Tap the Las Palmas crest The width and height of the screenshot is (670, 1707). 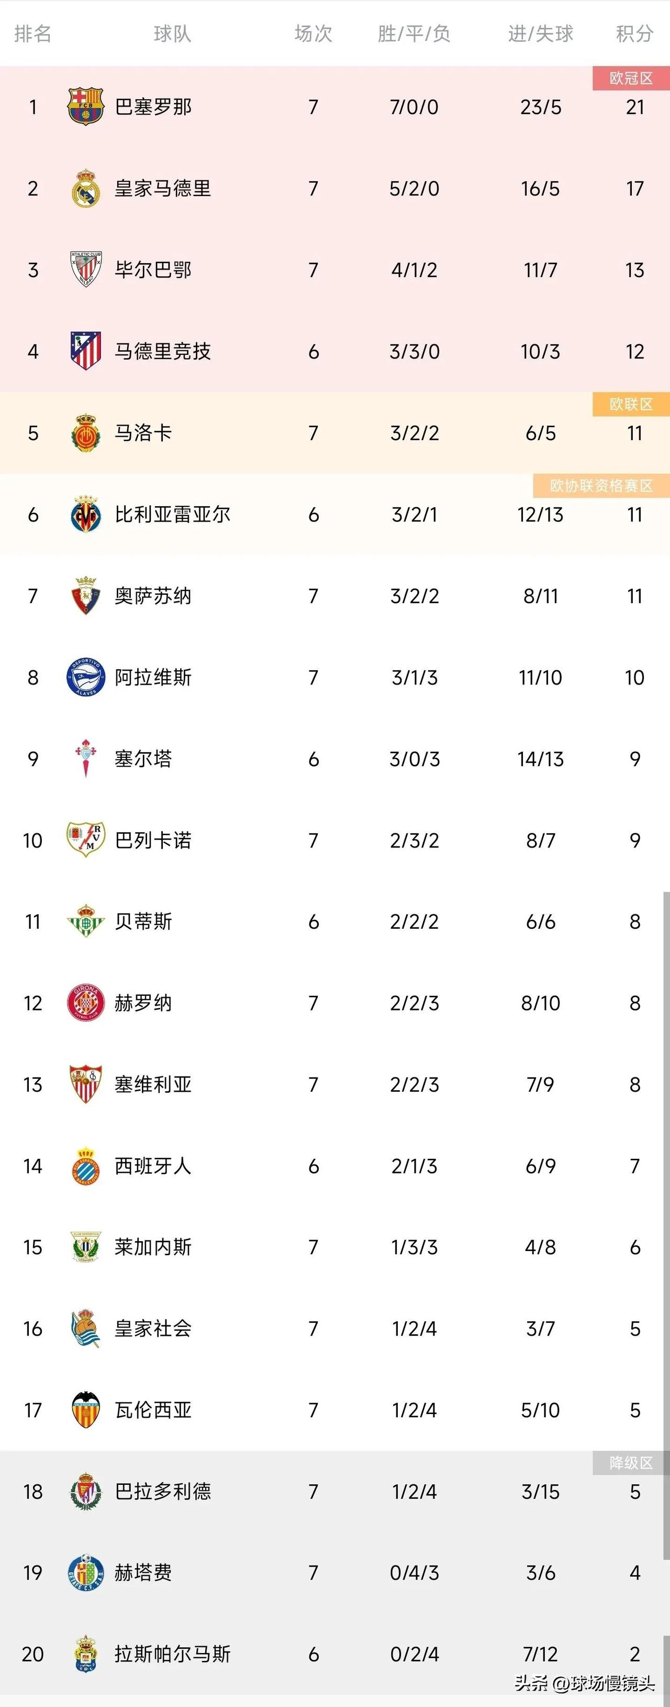click(85, 1654)
